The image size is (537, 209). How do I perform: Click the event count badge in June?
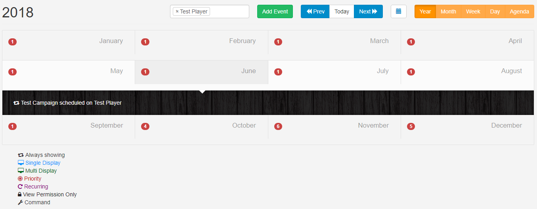[145, 72]
